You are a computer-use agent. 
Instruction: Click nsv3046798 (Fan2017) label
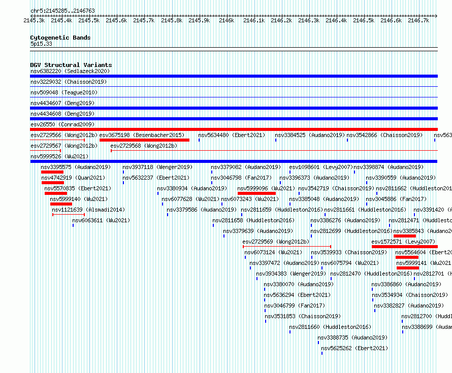pos(241,178)
